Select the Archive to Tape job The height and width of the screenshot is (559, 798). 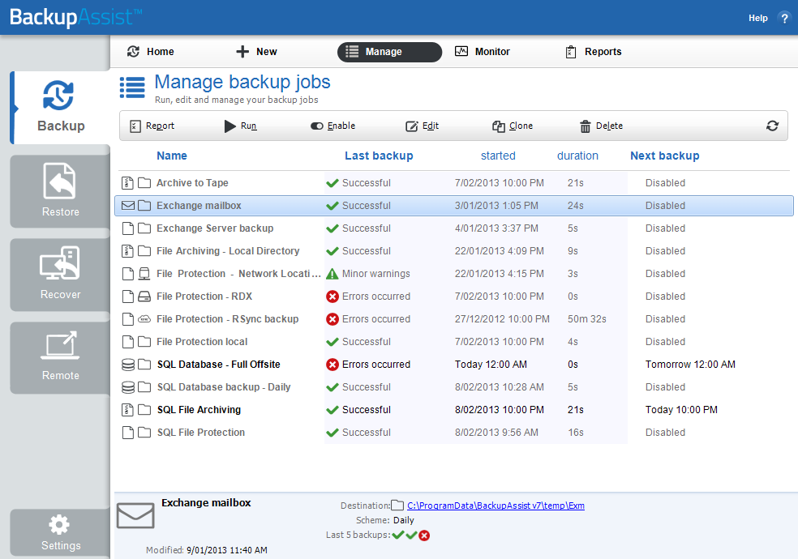coord(454,183)
